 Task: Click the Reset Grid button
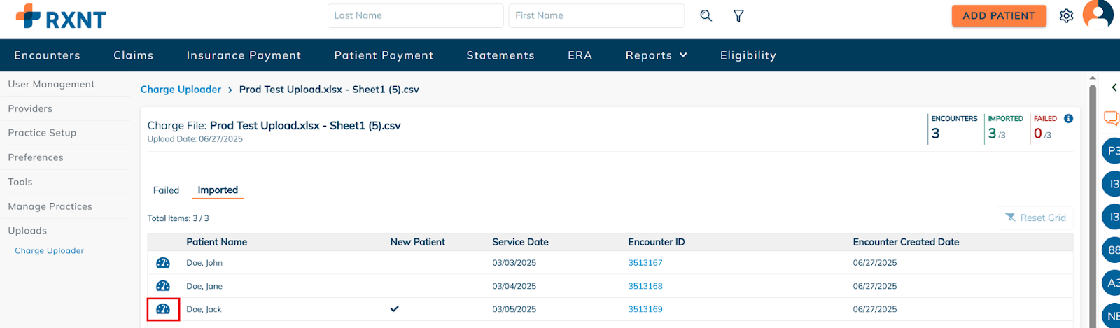click(x=1035, y=218)
